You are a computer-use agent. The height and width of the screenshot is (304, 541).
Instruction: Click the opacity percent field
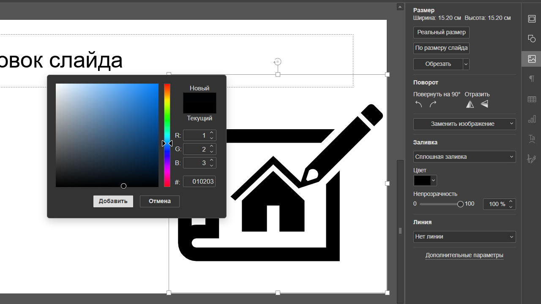point(495,204)
